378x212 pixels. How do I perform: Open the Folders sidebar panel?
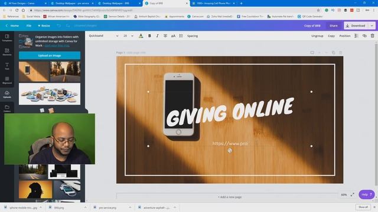click(x=7, y=108)
